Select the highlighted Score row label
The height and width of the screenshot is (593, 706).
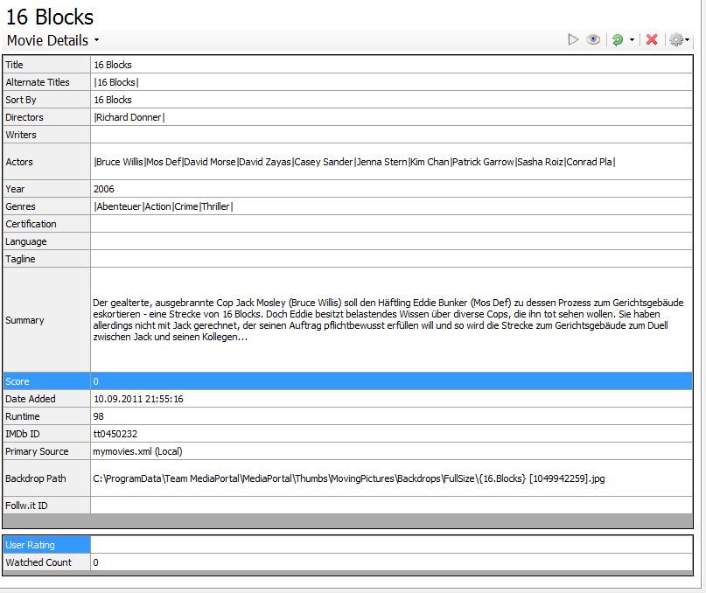coord(46,381)
